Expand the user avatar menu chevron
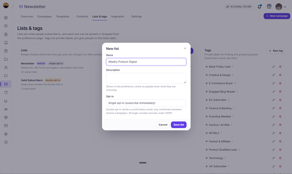Image resolution: width=292 pixels, height=174 pixels. click(285, 7)
